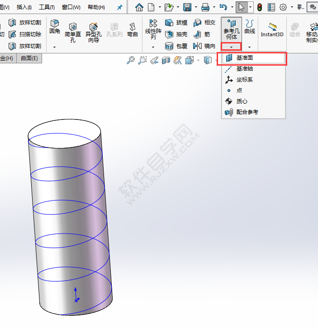Image resolution: width=318 pixels, height=329 pixels.
Task: Click the 筋 rib tool
Action: [202, 34]
